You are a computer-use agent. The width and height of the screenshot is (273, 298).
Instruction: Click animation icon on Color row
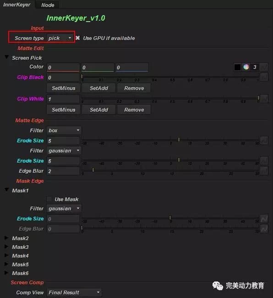point(264,67)
